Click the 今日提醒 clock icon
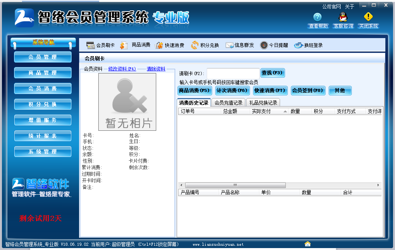 point(264,45)
